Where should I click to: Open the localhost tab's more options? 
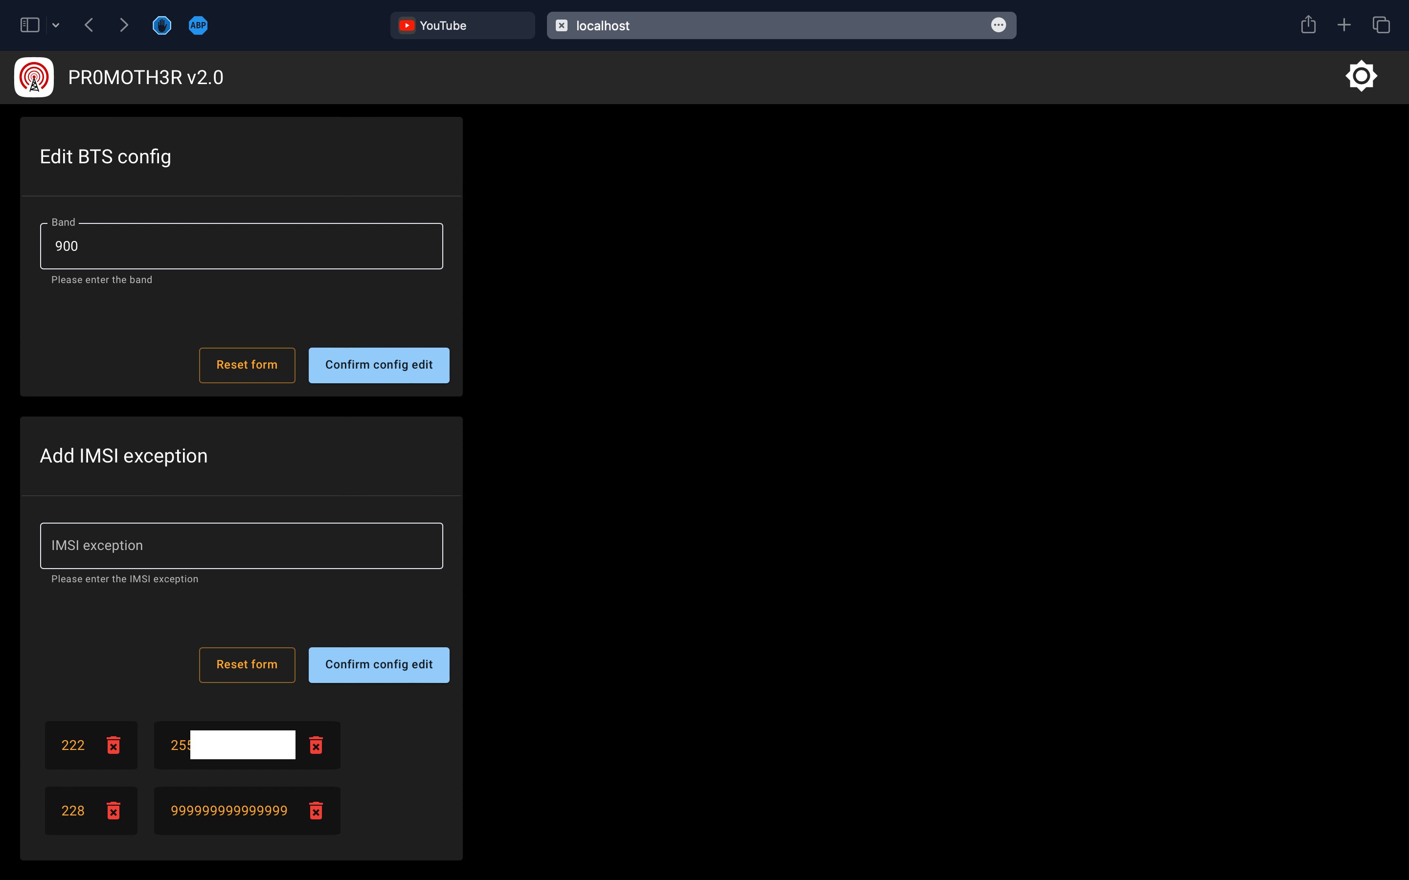coord(998,25)
